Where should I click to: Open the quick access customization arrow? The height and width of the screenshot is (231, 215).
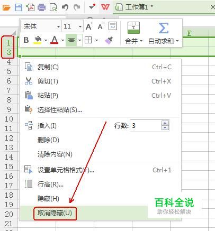[x=92, y=7]
